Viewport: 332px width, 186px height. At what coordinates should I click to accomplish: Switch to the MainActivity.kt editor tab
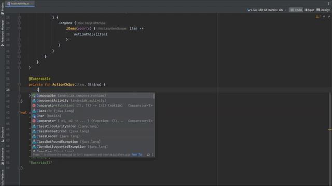(20, 4)
